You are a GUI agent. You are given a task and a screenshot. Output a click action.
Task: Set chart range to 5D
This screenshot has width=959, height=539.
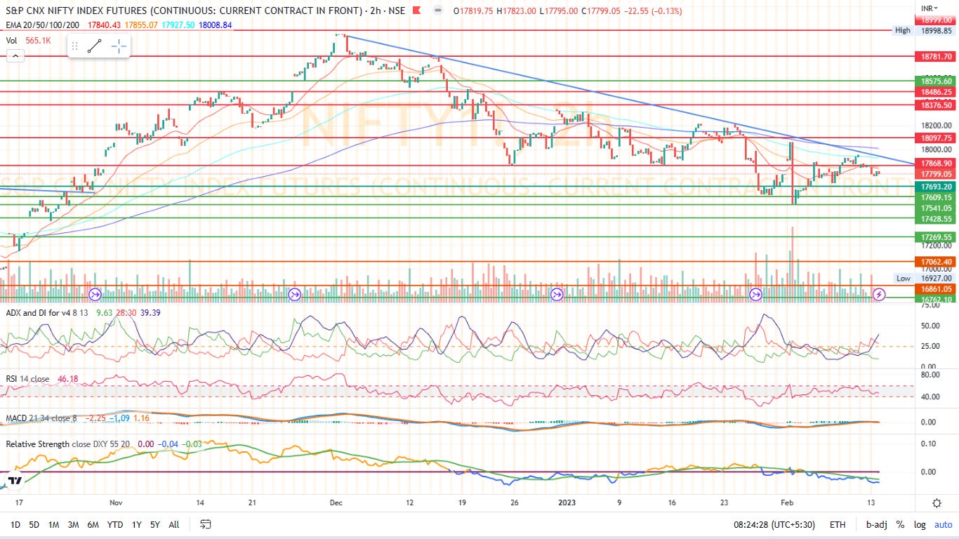34,524
